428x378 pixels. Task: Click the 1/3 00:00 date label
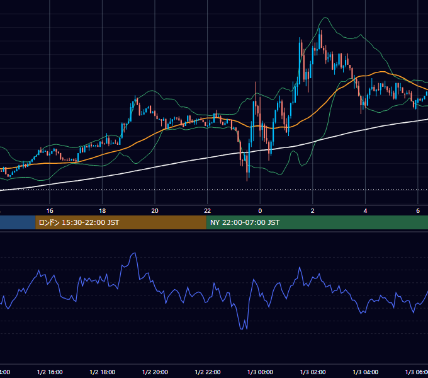point(260,372)
